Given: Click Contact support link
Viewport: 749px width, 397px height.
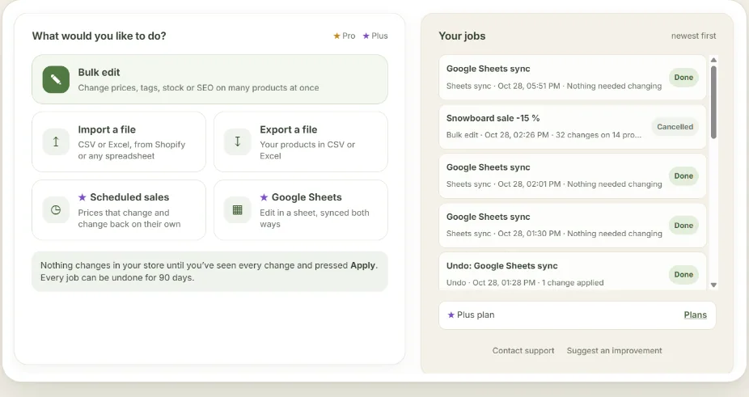Looking at the screenshot, I should tap(523, 351).
